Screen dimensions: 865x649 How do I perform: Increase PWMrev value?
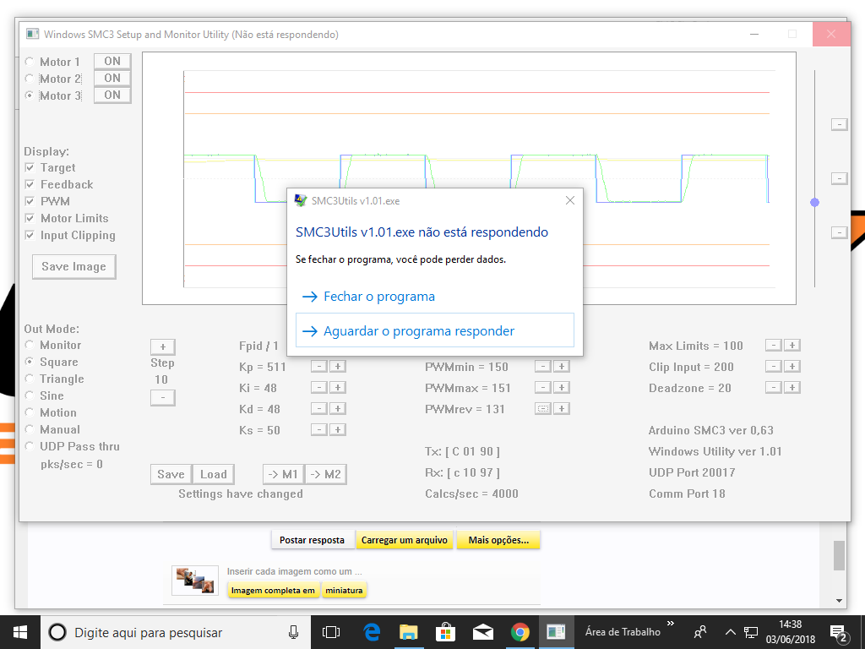click(x=562, y=408)
